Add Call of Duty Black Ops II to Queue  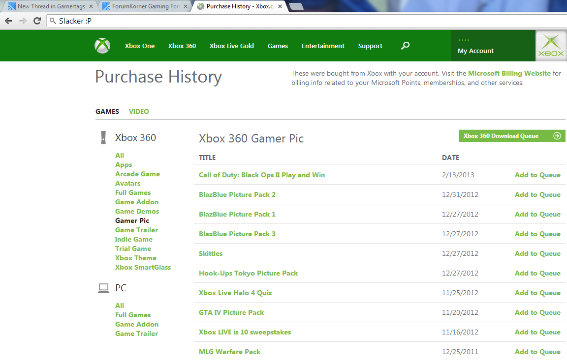537,175
